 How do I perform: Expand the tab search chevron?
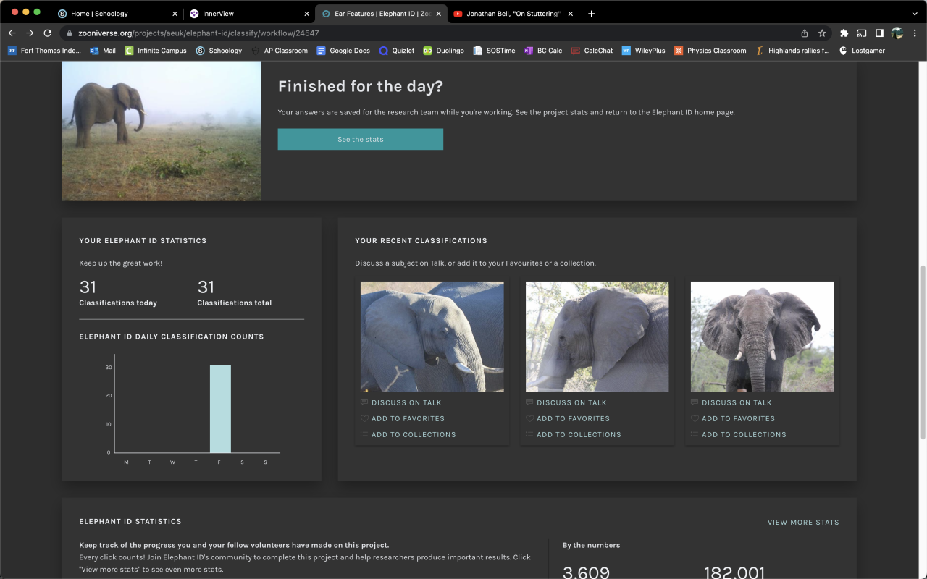[914, 14]
